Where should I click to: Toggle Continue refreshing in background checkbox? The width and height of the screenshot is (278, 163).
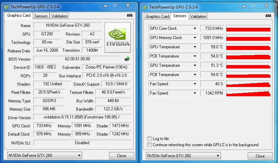coord(149,145)
